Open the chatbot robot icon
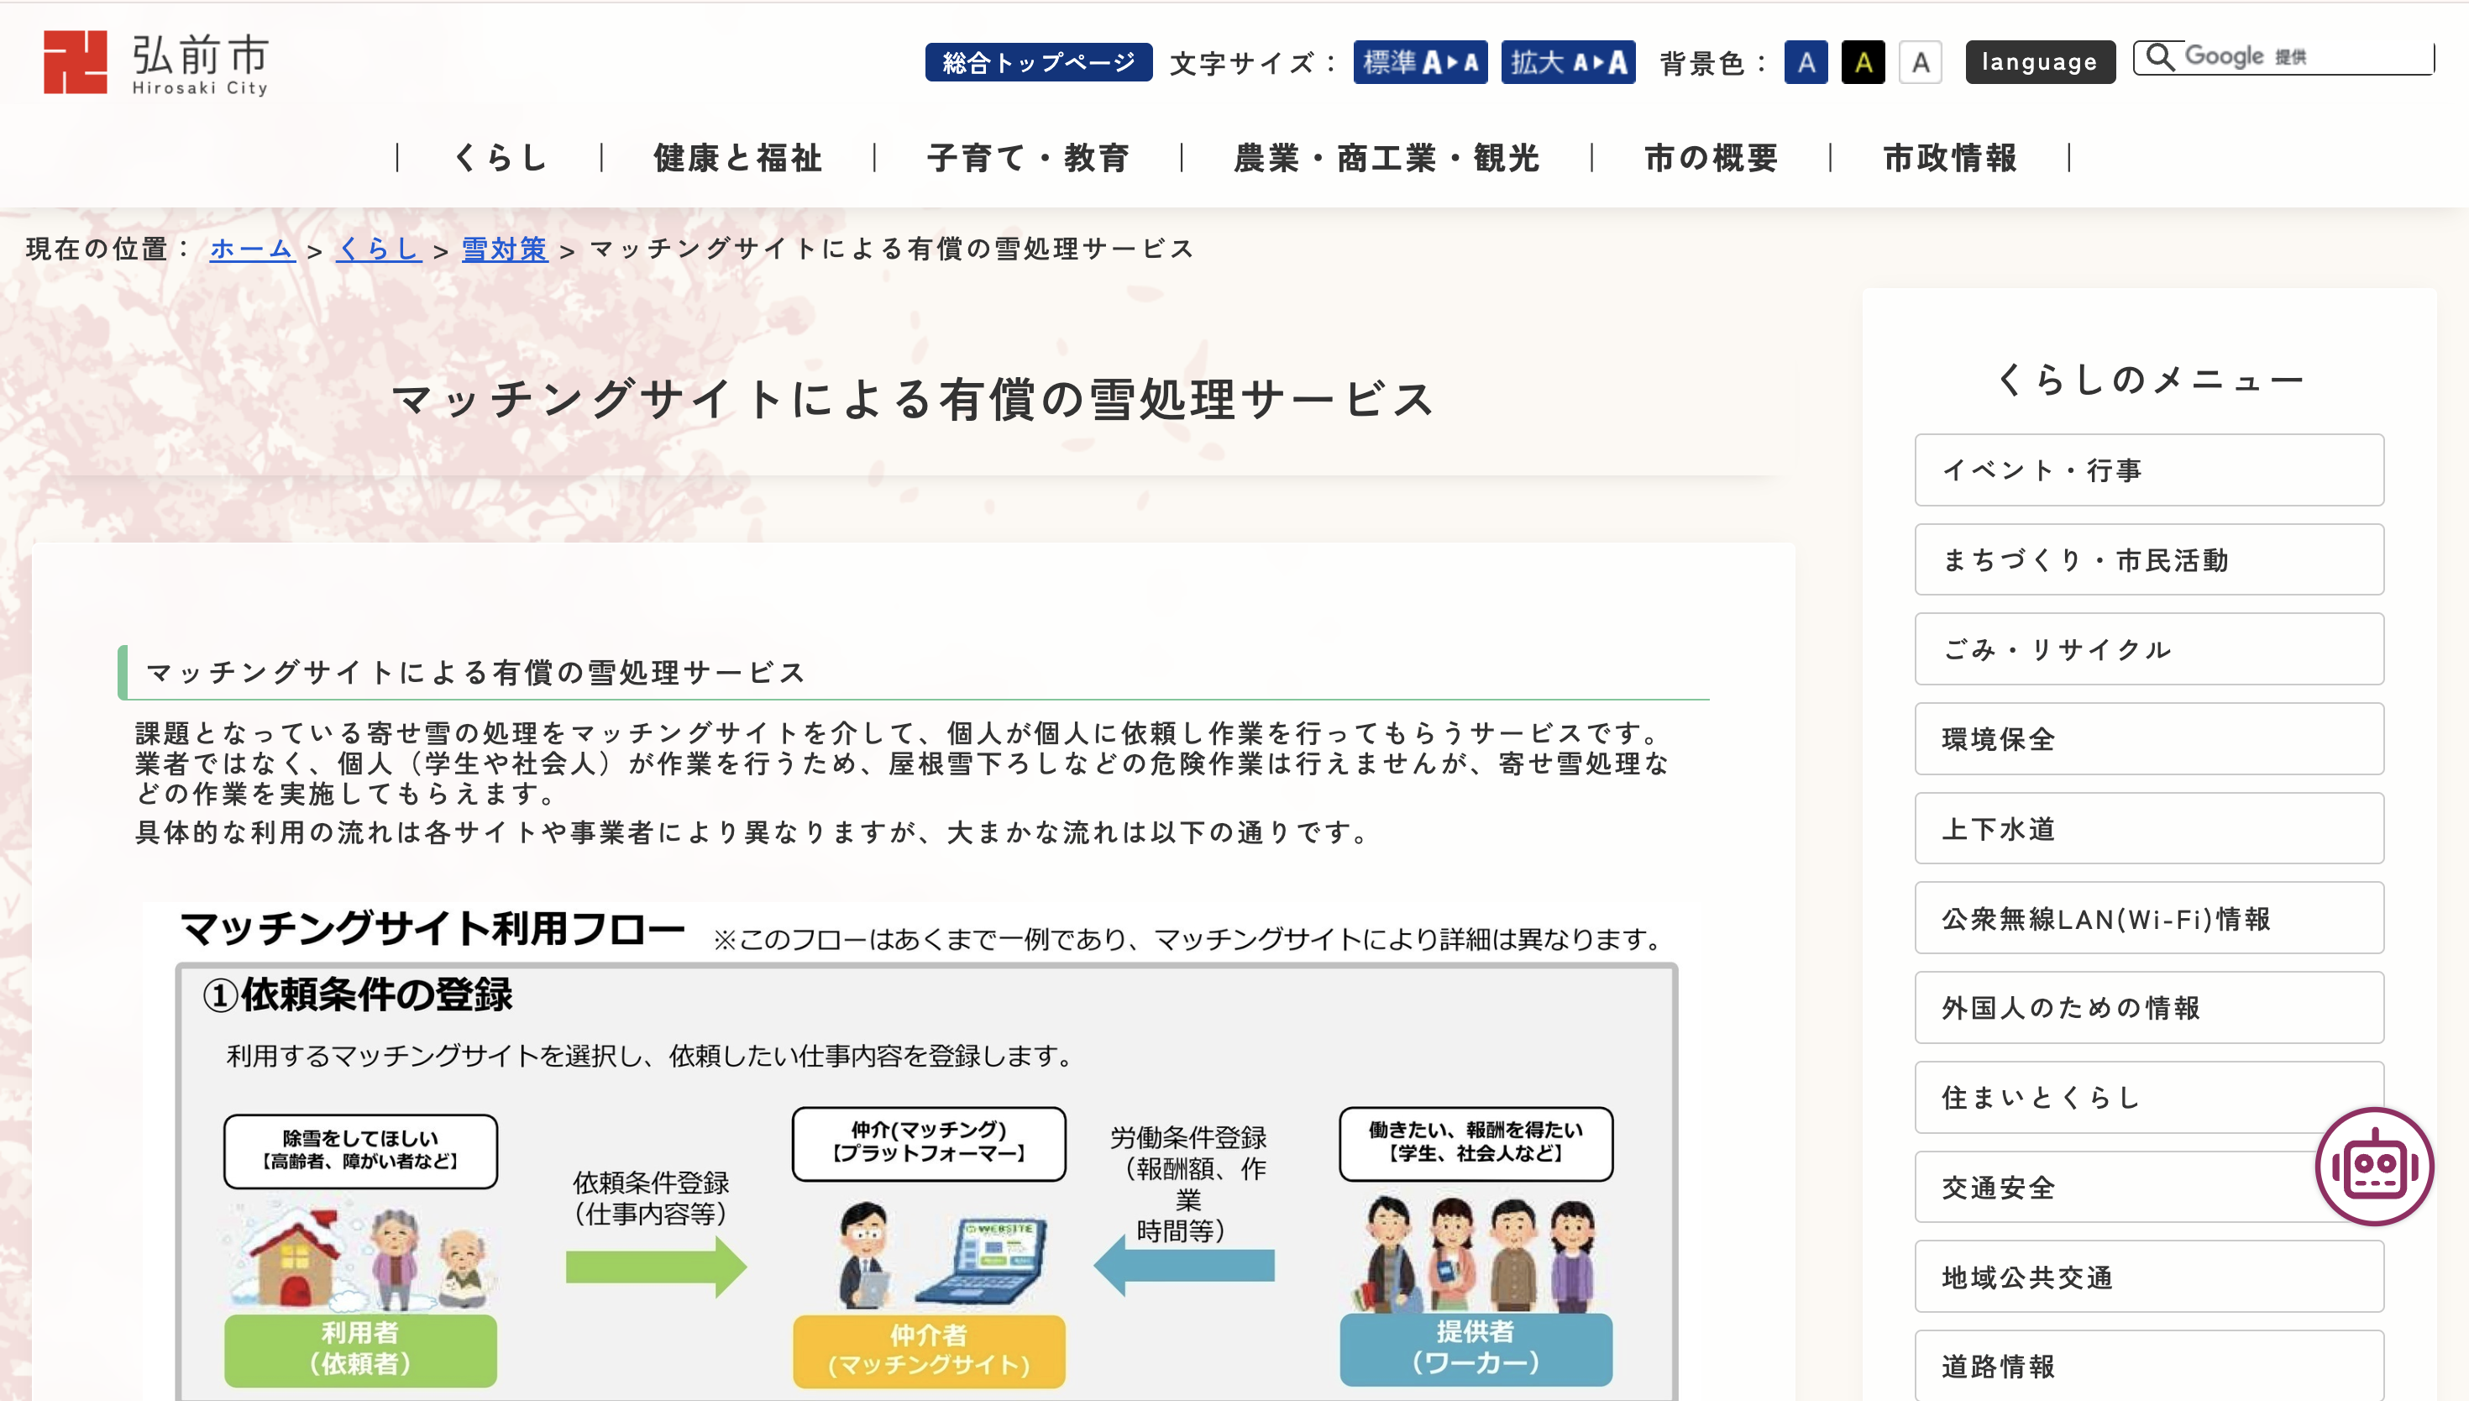 pos(2374,1166)
